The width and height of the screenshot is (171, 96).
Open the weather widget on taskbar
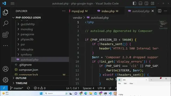5,93
